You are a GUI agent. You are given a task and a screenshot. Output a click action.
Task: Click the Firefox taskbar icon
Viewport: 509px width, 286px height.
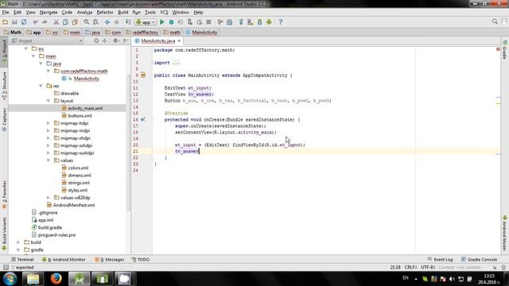pyautogui.click(x=56, y=279)
